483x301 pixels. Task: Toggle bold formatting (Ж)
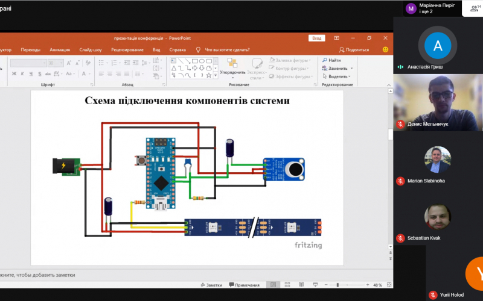14,73
